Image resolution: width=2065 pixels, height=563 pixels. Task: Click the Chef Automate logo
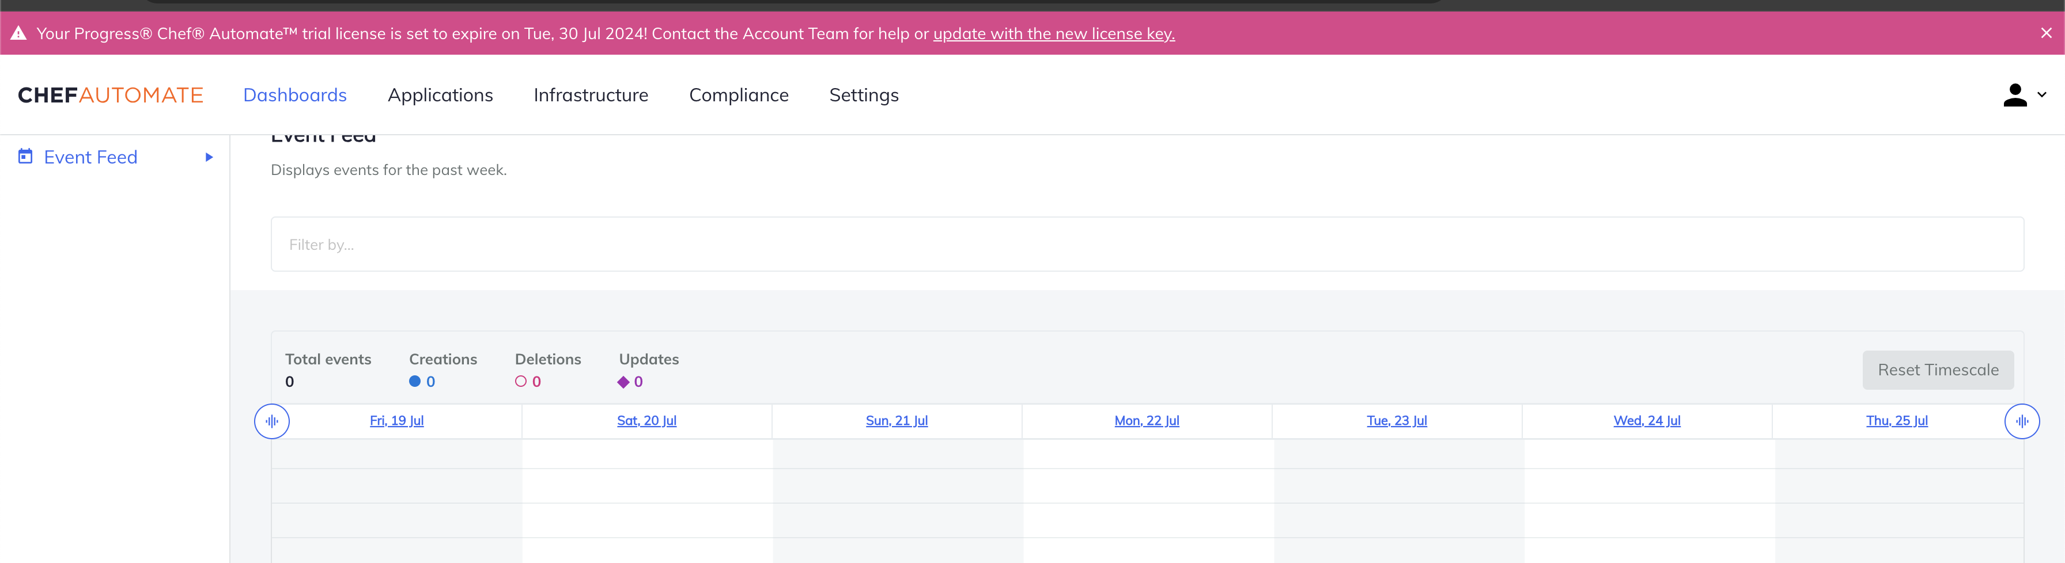(110, 94)
